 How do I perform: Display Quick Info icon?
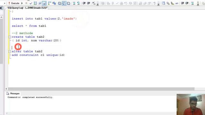[x=172, y=3]
